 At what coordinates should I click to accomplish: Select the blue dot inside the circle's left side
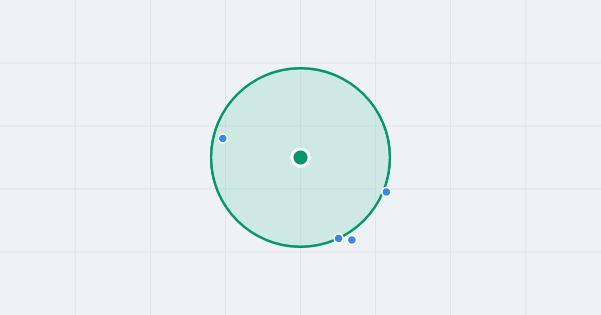click(223, 138)
